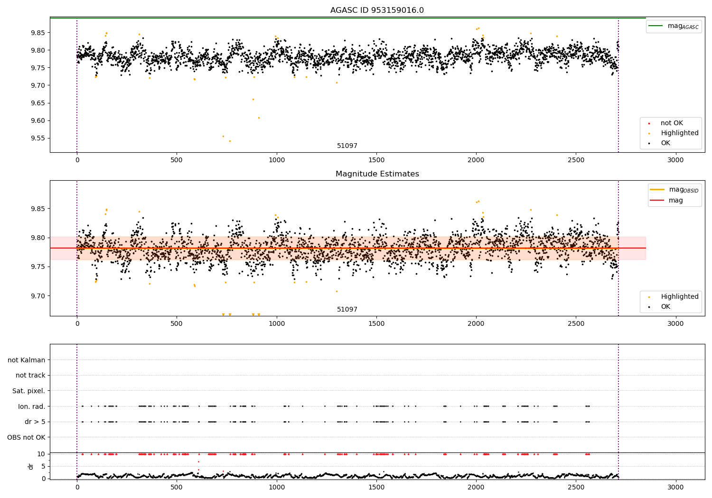The height and width of the screenshot is (498, 712).
Task: Click the 9.75 tick on top plot
Action: [x=37, y=68]
